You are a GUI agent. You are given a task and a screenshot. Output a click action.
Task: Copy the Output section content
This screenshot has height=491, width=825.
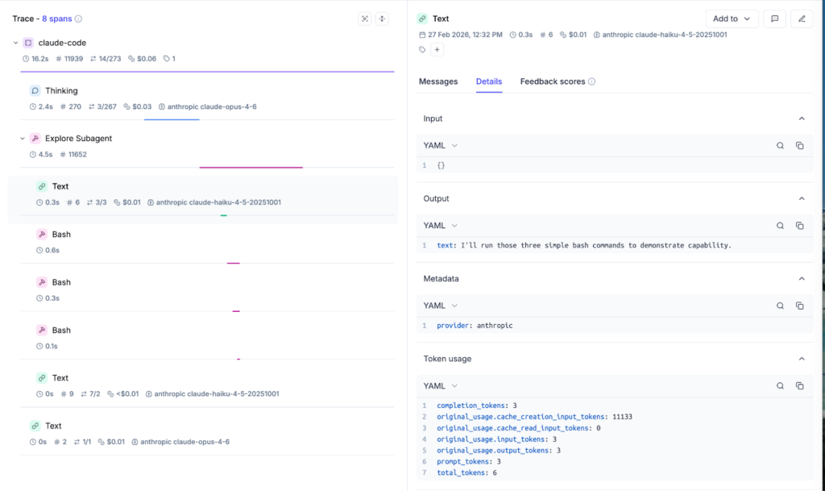[799, 226]
